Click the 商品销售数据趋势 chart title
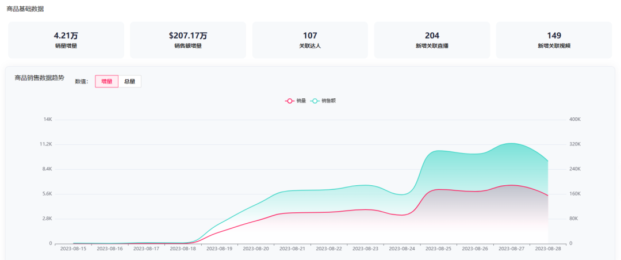This screenshot has height=260, width=621. 40,78
